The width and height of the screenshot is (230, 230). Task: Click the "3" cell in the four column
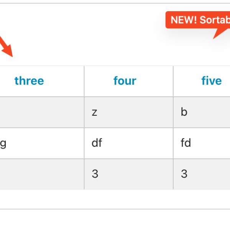(128, 174)
